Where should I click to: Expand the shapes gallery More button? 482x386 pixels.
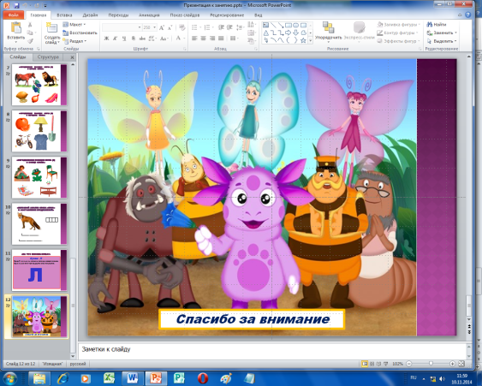[x=310, y=40]
